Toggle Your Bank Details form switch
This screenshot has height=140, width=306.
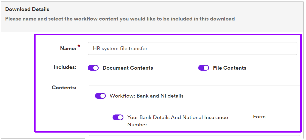coord(118,117)
